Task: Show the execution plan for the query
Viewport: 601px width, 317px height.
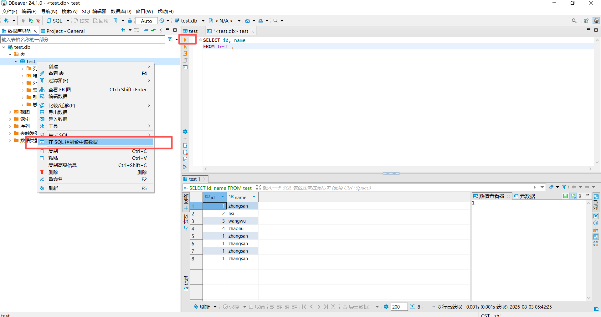Action: point(185,60)
